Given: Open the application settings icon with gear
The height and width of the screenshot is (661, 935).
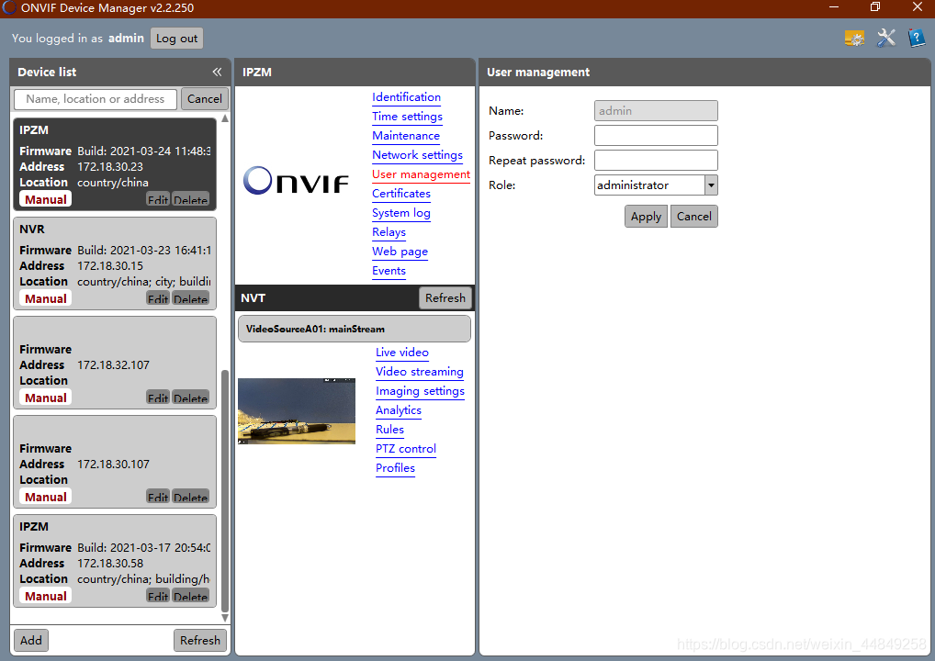Looking at the screenshot, I should [x=854, y=39].
